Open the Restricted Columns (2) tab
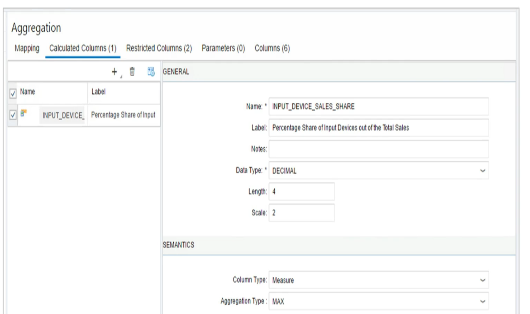 click(x=159, y=48)
